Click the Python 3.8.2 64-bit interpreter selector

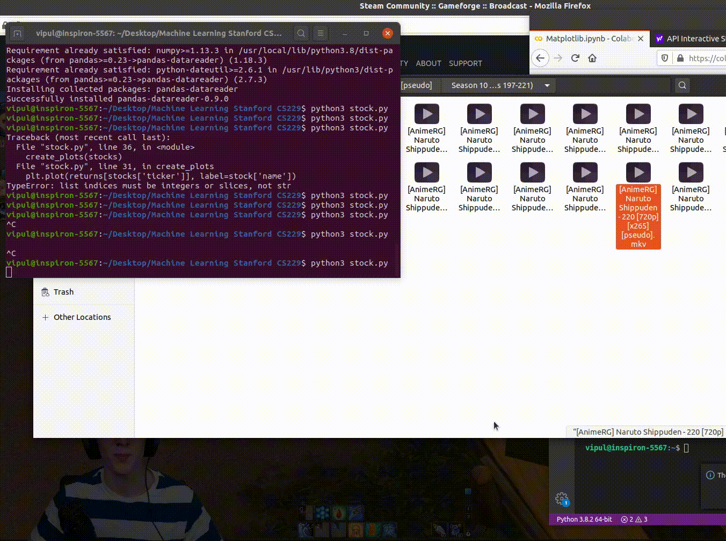[584, 520]
